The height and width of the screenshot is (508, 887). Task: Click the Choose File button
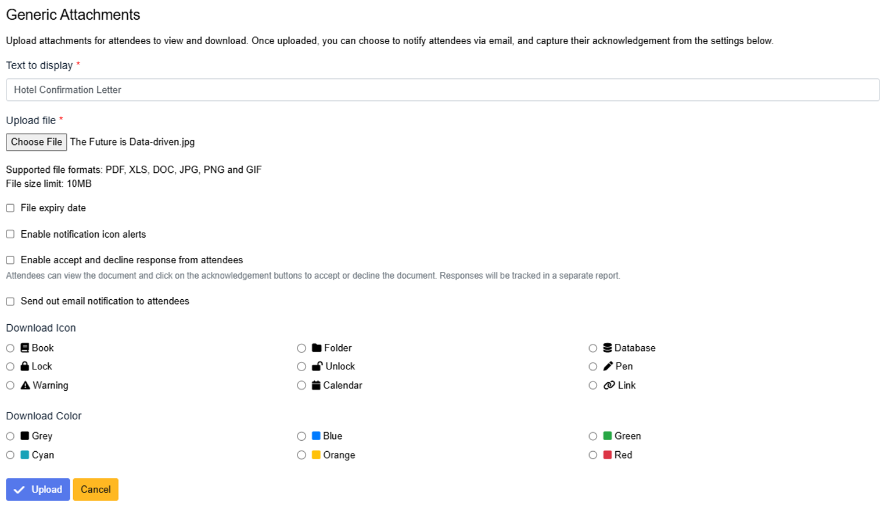(x=36, y=142)
